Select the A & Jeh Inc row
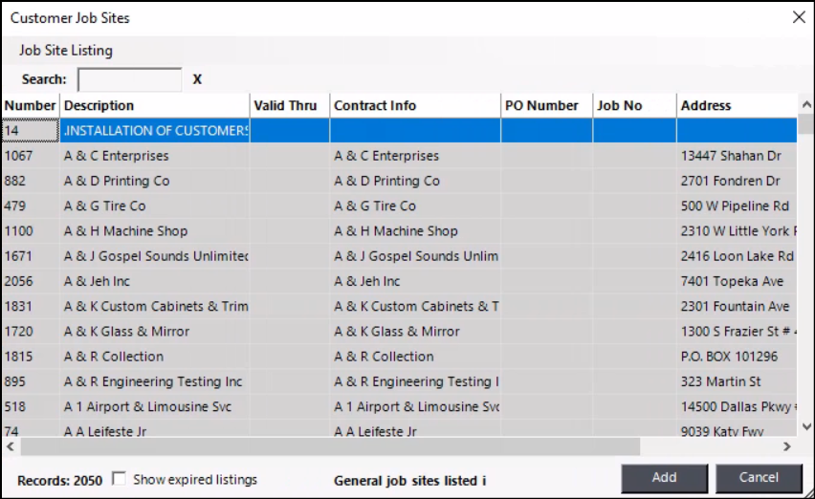This screenshot has height=499, width=815. pos(97,281)
